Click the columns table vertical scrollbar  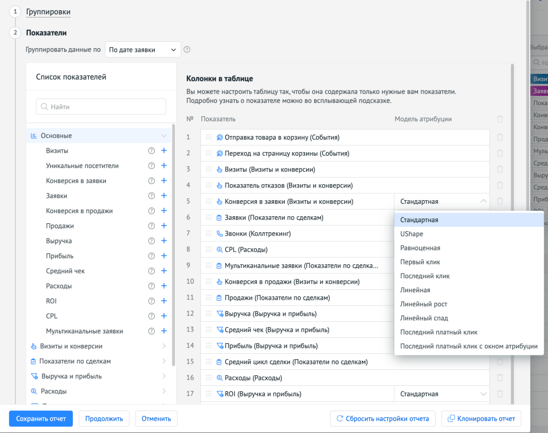512,234
